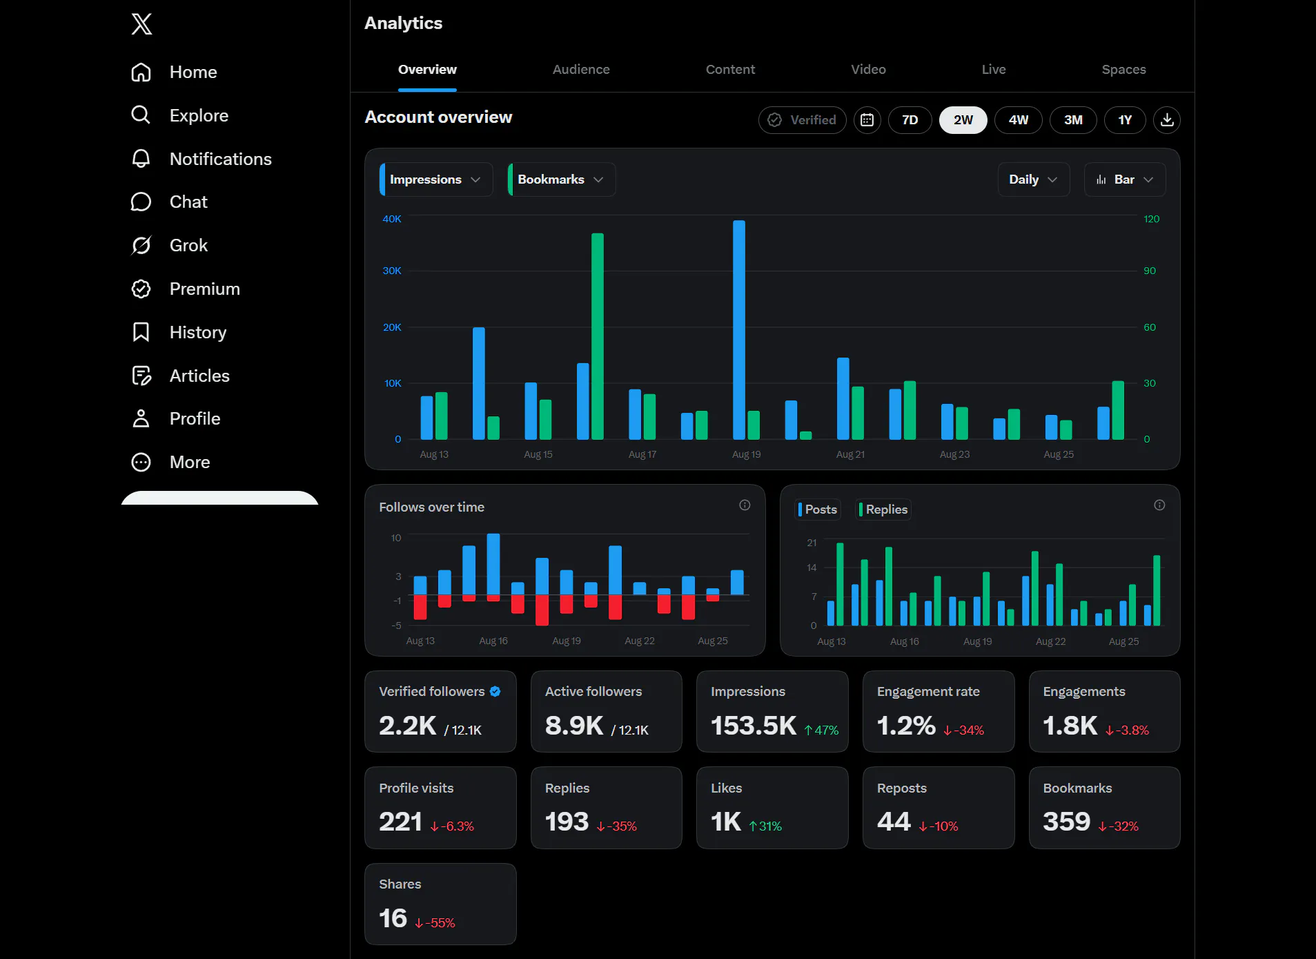
Task: Click the Profile visits card
Action: pos(440,808)
